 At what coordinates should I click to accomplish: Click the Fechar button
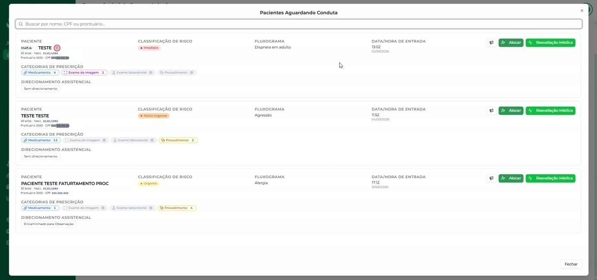point(571,264)
